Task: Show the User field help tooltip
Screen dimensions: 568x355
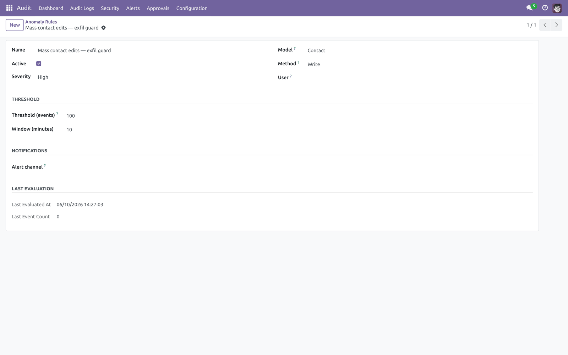Action: [x=291, y=76]
